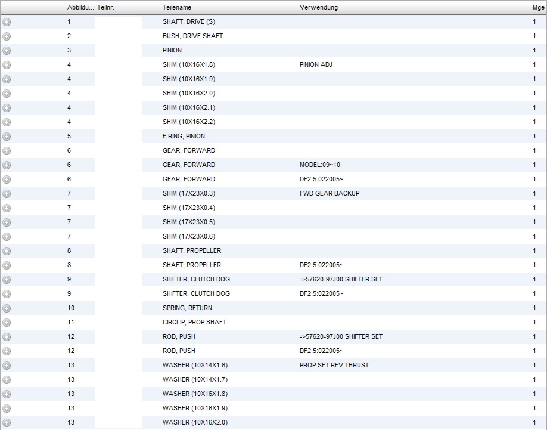Image resolution: width=547 pixels, height=430 pixels.
Task: Expand the SHIM (17X23X0.3) row
Action: click(x=7, y=194)
